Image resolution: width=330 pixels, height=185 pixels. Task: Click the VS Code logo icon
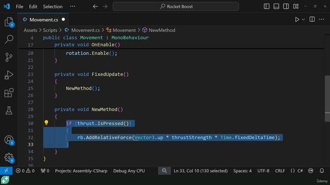[x=7, y=6]
